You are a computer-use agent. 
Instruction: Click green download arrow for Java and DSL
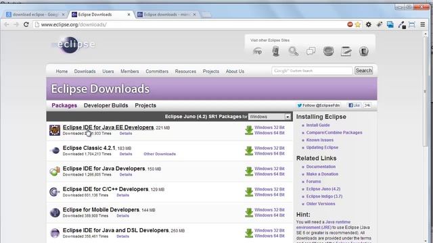click(249, 233)
